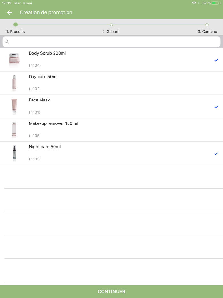
Task: Tap the back arrow in the header
Action: pos(9,12)
